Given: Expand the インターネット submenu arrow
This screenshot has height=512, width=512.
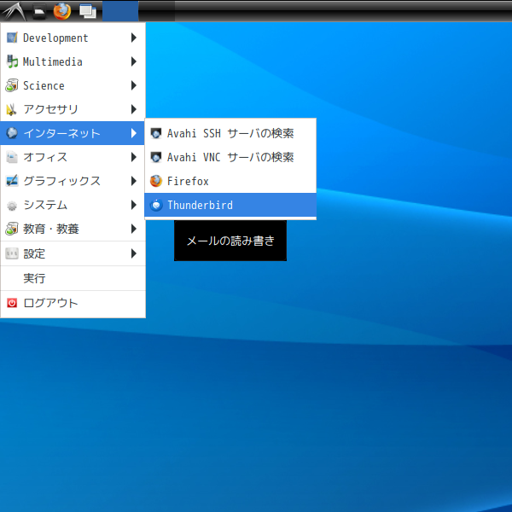Looking at the screenshot, I should coord(134,133).
